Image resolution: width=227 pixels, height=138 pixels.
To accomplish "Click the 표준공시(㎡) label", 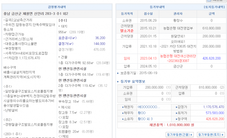I will point(67,38).
